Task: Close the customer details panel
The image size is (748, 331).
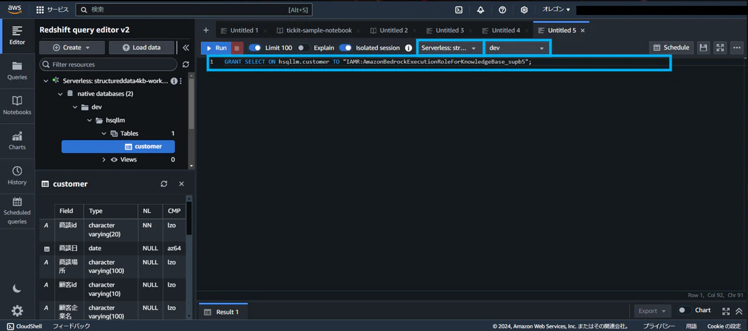Action: (x=181, y=184)
